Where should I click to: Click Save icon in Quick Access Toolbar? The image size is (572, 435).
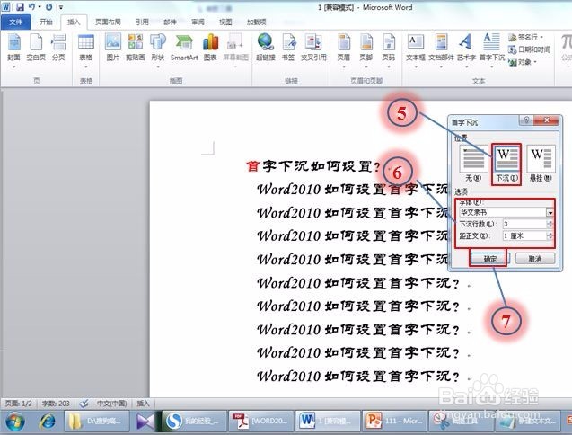click(x=20, y=6)
